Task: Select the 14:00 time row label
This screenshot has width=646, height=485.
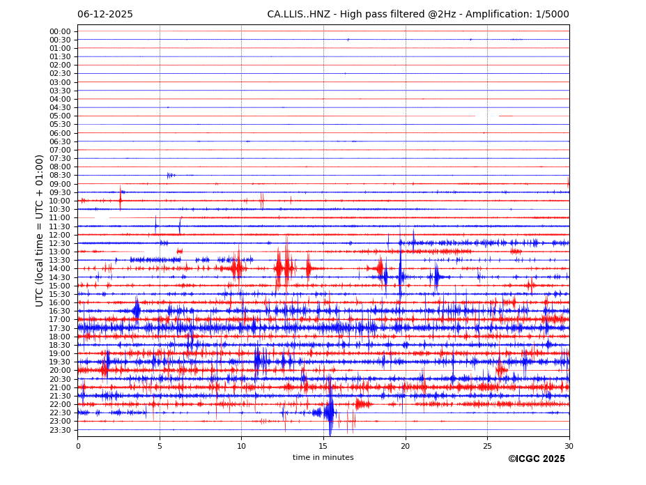Action: [60, 269]
